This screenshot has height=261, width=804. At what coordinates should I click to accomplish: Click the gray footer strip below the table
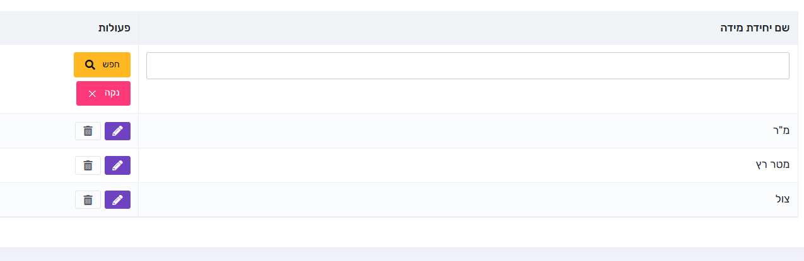[402, 254]
